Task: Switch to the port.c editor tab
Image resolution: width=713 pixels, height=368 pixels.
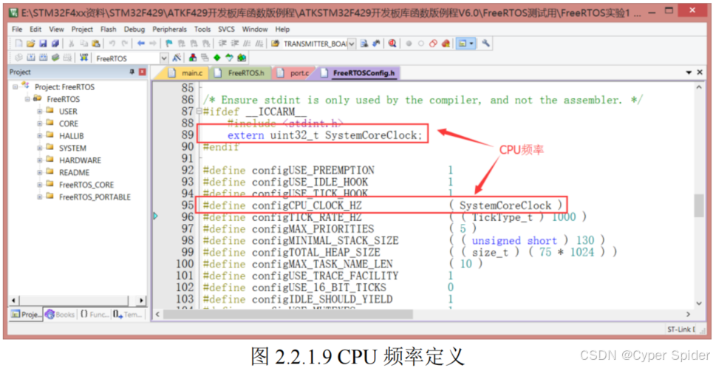Action: coord(294,72)
